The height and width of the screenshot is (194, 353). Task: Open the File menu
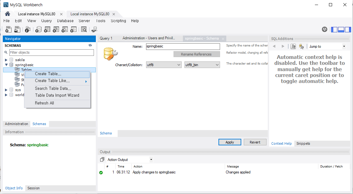click(7, 21)
